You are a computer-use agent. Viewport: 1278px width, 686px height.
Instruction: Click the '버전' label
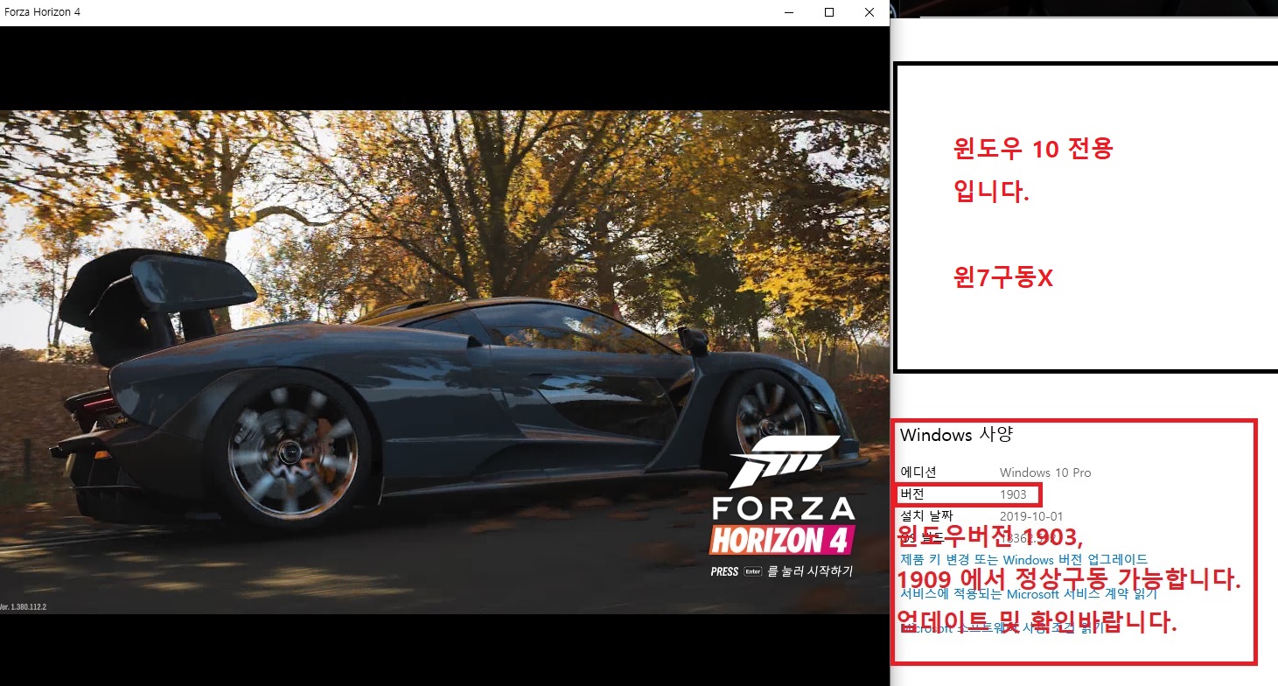(912, 494)
